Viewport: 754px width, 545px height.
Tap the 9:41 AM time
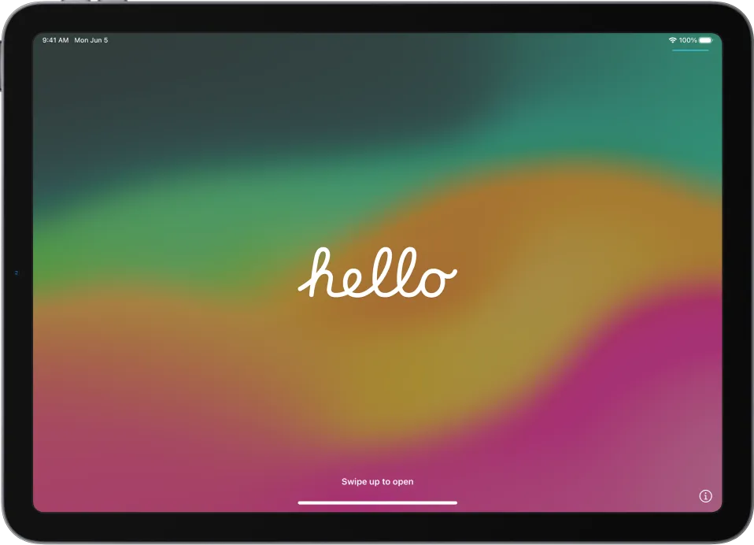(x=55, y=40)
